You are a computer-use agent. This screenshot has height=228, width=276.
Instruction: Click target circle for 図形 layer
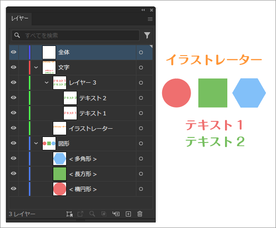point(141,143)
